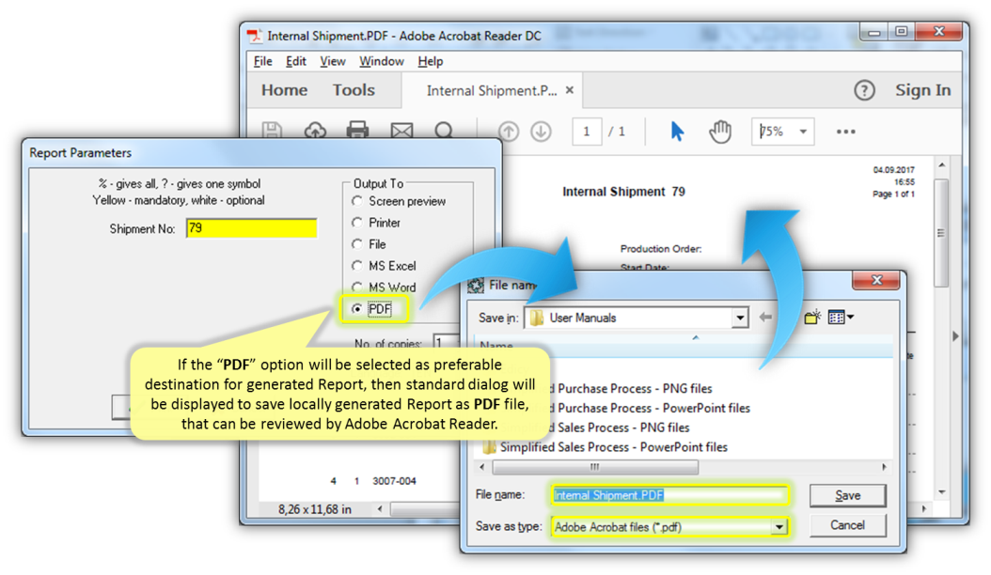Select the arrow selection tool
Image resolution: width=991 pixels, height=575 pixels.
(x=677, y=132)
